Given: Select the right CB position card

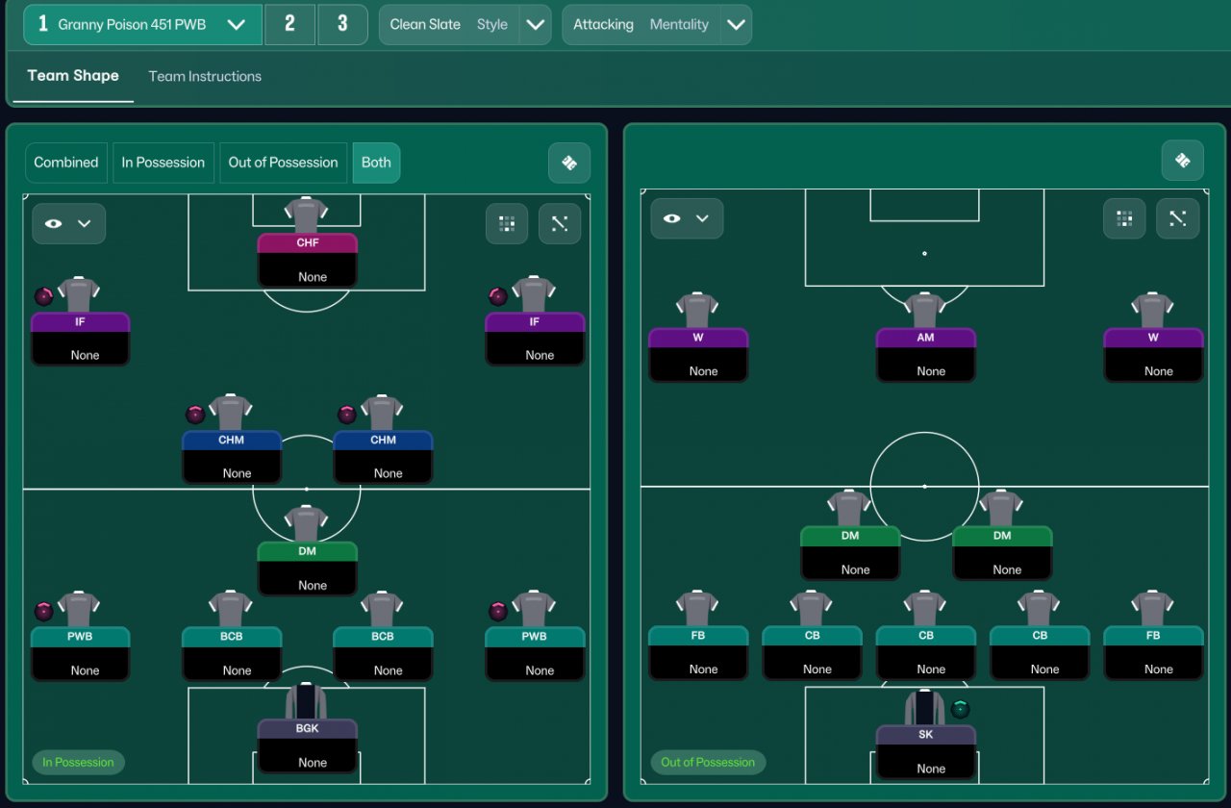Looking at the screenshot, I should pos(1040,653).
